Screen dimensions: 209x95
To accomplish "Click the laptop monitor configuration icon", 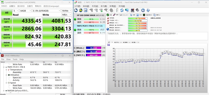I will [x=132, y=10].
